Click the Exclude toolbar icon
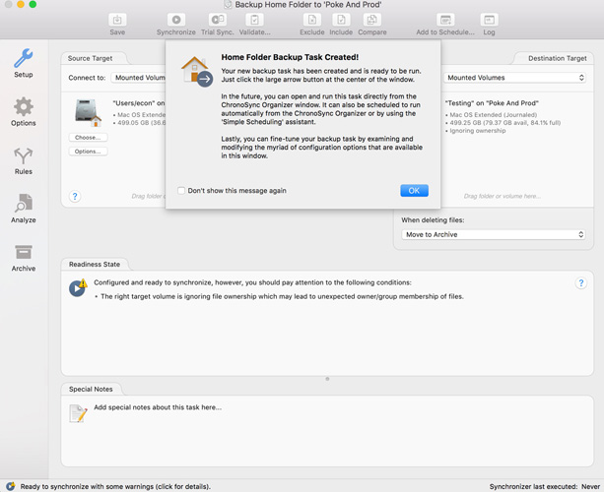The image size is (604, 492). pyautogui.click(x=312, y=20)
